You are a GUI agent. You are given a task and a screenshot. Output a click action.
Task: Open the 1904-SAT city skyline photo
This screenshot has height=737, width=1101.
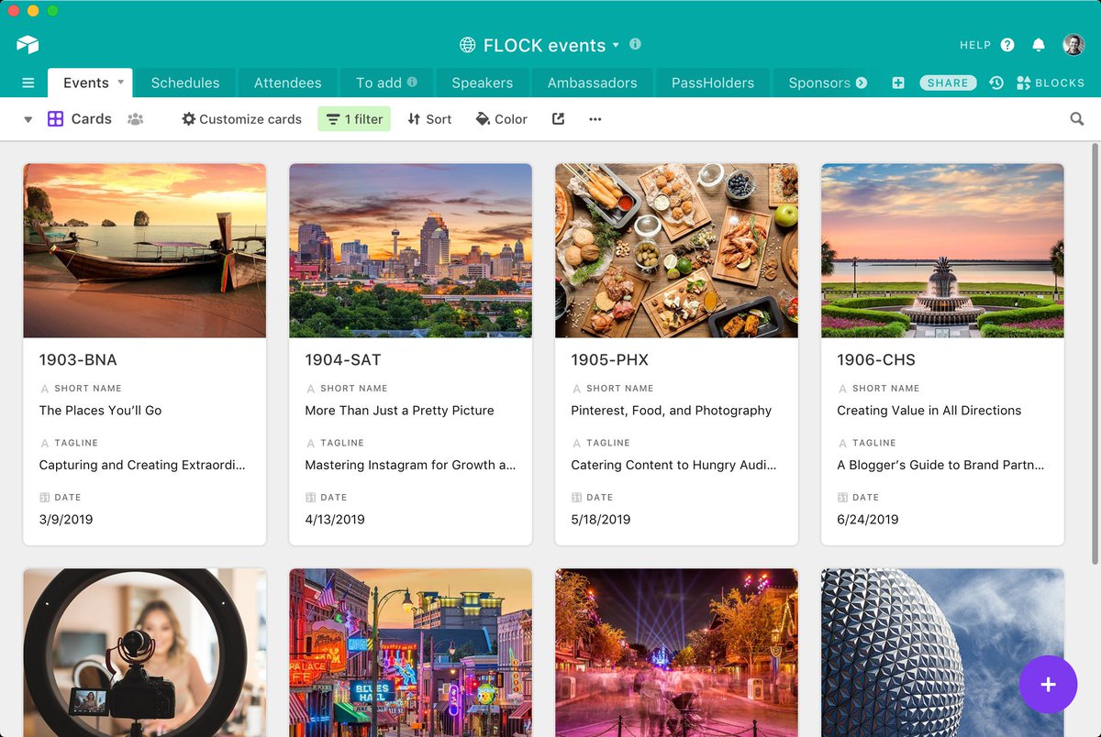[x=411, y=250]
